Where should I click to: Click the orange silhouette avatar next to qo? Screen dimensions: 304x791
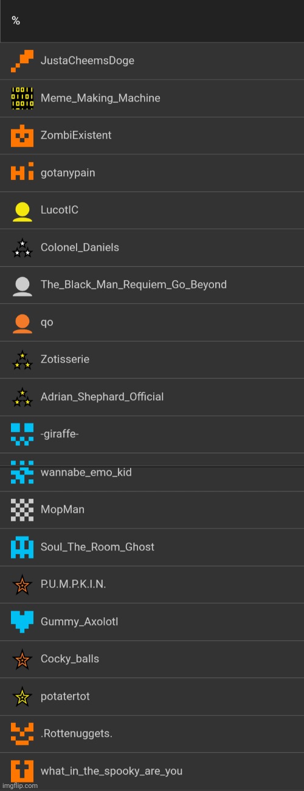coord(22,322)
